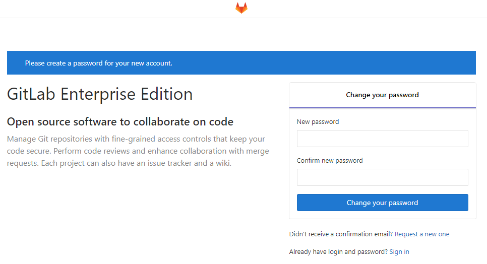This screenshot has height=264, width=487.
Task: Click the New password label
Action: (x=318, y=122)
